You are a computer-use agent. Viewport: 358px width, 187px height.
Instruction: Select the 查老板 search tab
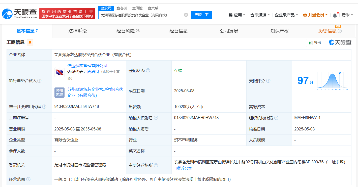click(122, 8)
